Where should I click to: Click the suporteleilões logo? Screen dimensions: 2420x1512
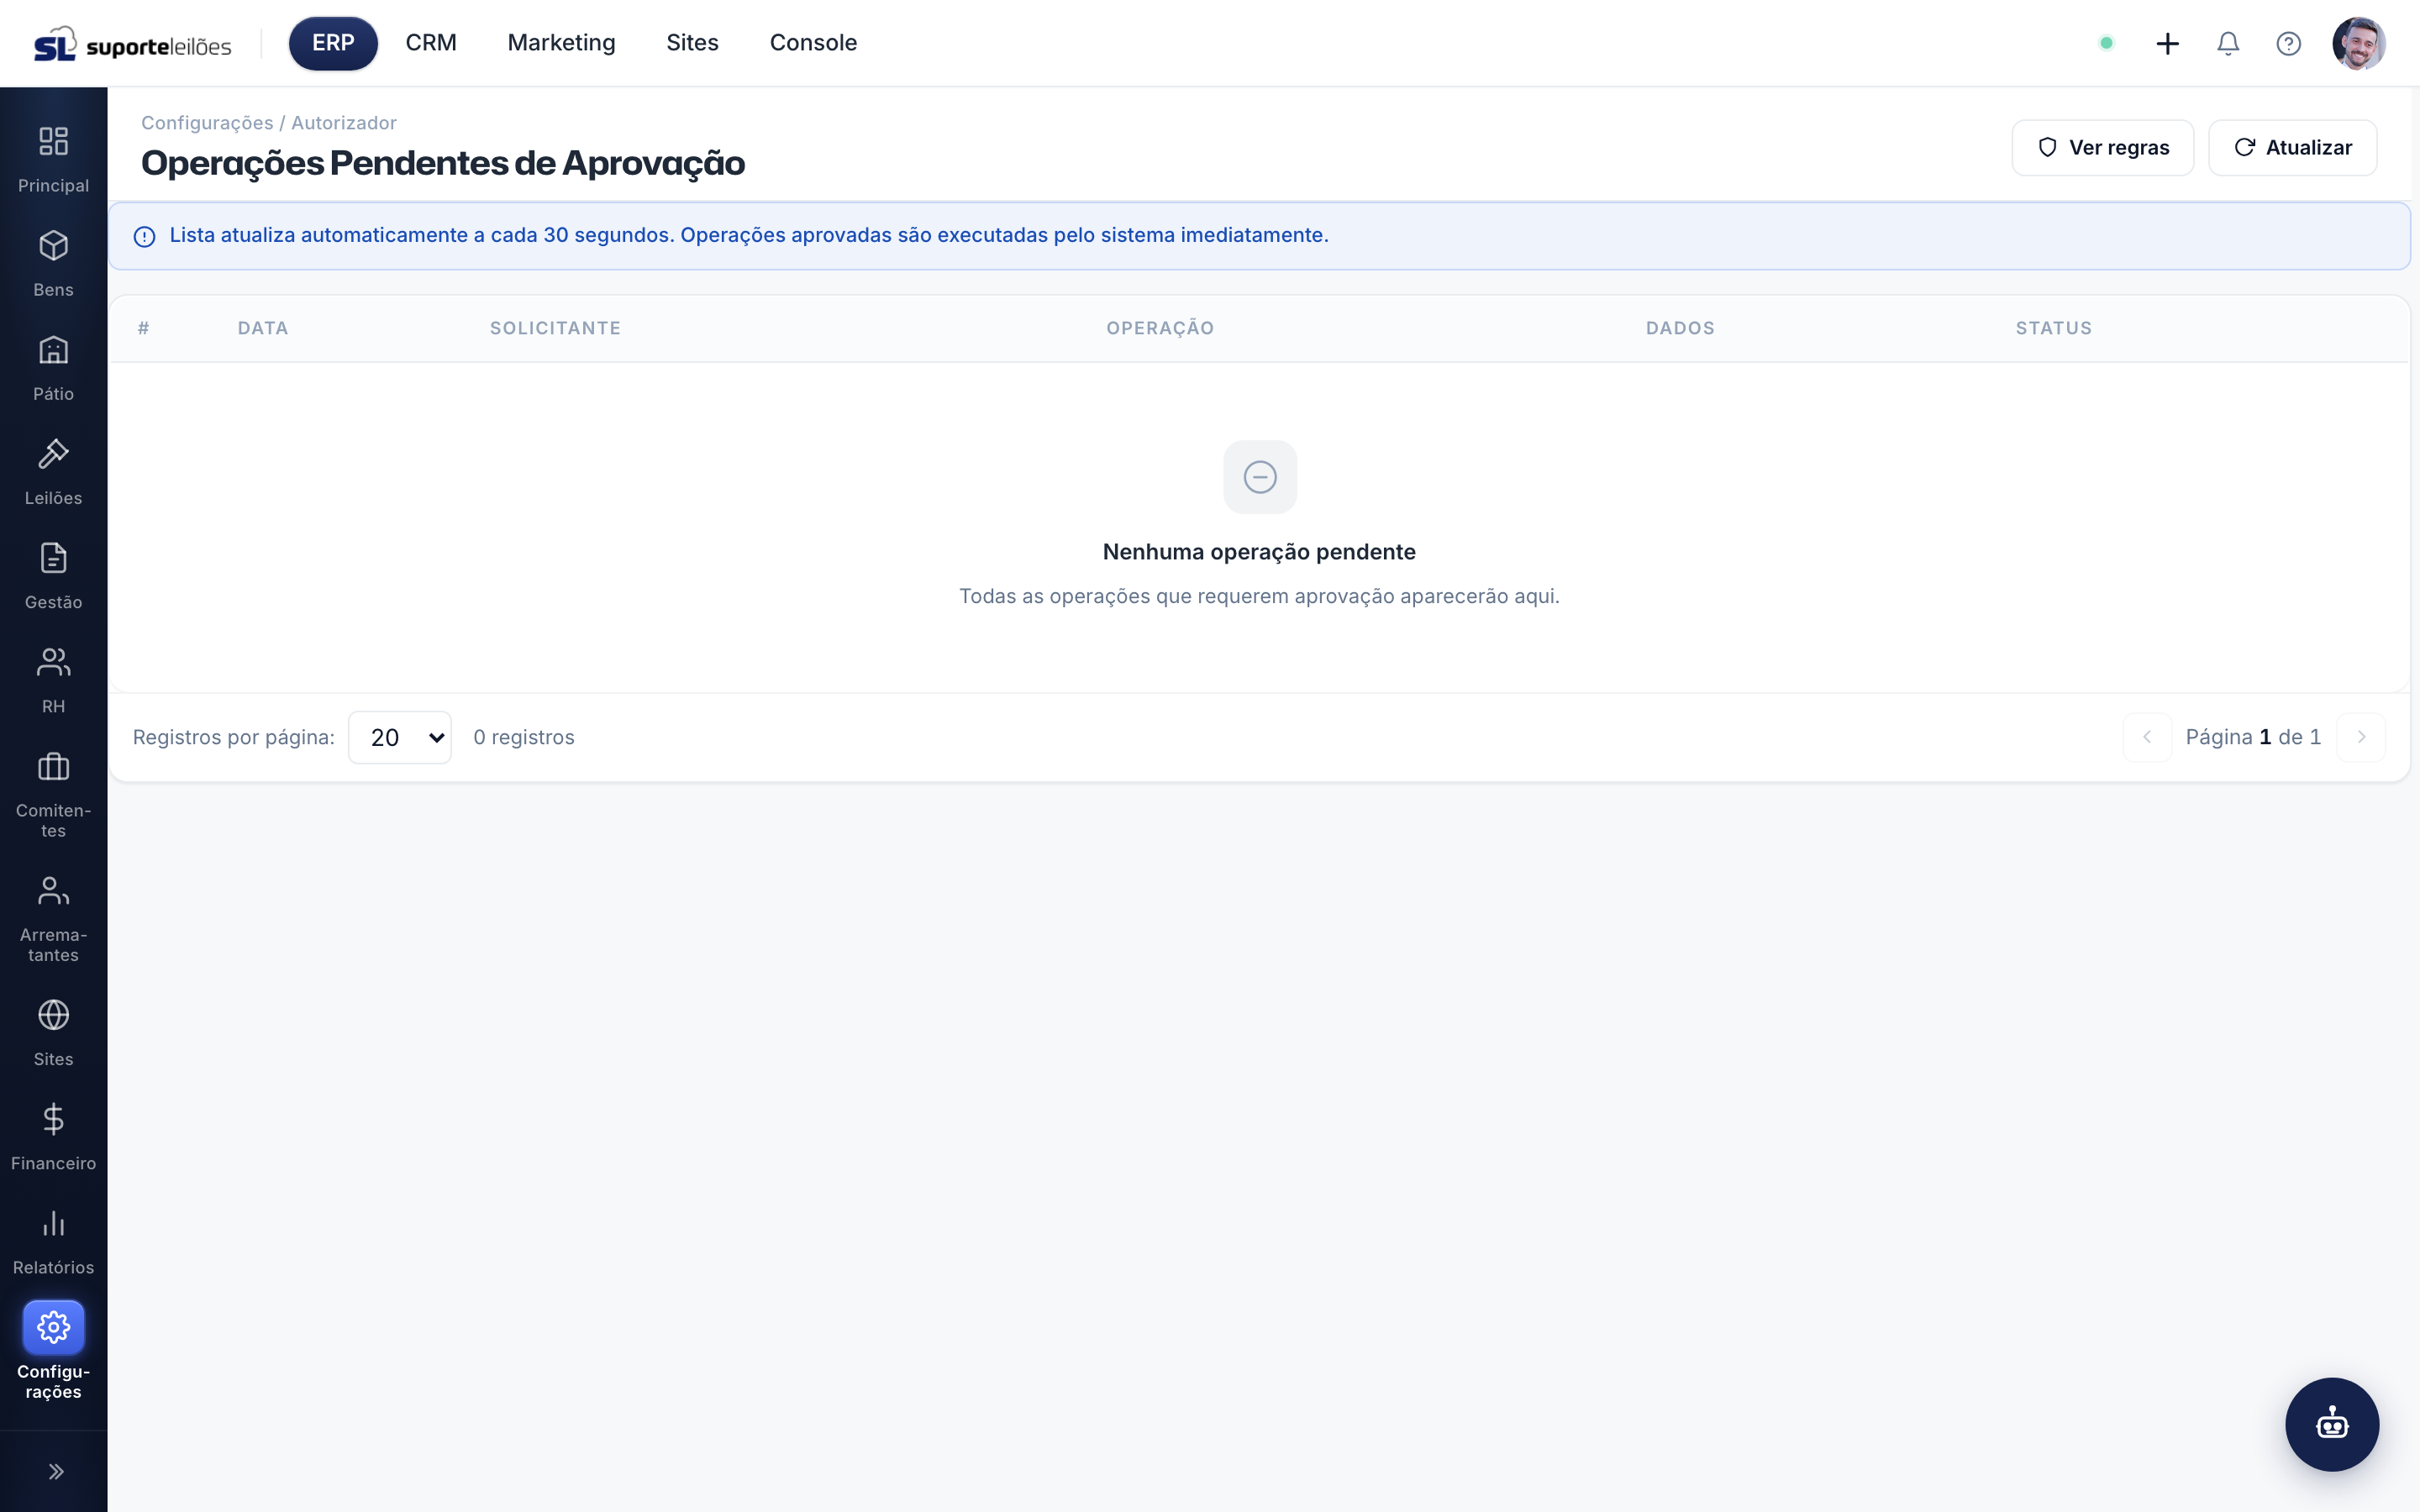133,44
